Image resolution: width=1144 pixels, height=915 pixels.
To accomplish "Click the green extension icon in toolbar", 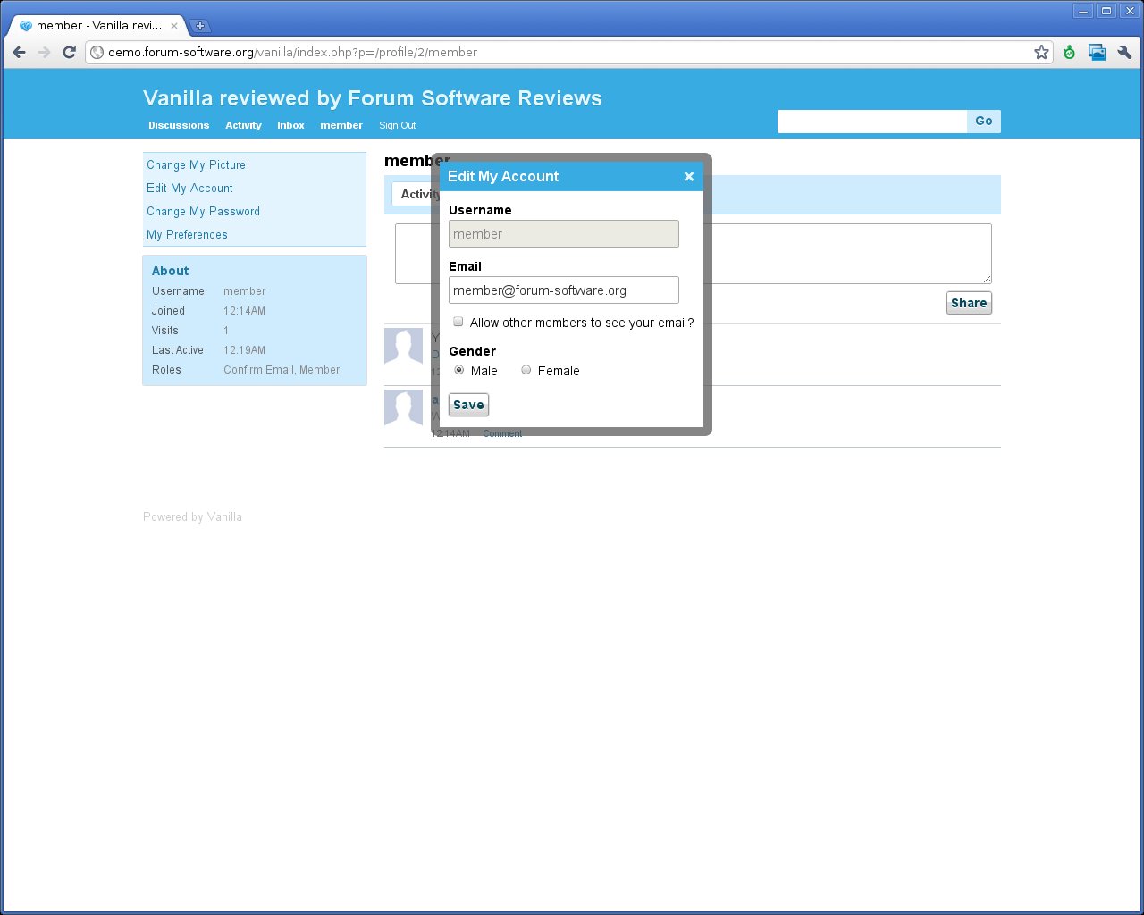I will [1069, 53].
